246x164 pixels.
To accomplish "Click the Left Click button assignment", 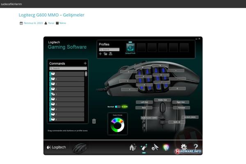I will pyautogui.click(x=144, y=102).
